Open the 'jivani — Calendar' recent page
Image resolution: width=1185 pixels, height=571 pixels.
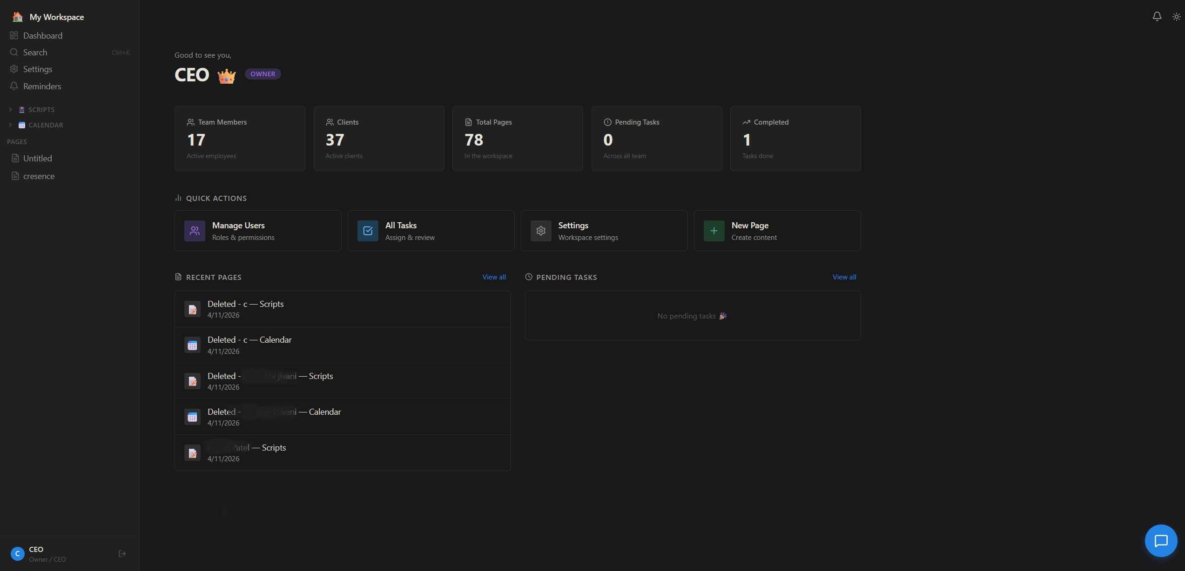tap(343, 417)
